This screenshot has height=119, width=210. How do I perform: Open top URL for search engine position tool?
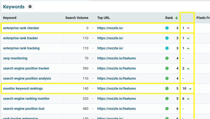click(x=117, y=109)
